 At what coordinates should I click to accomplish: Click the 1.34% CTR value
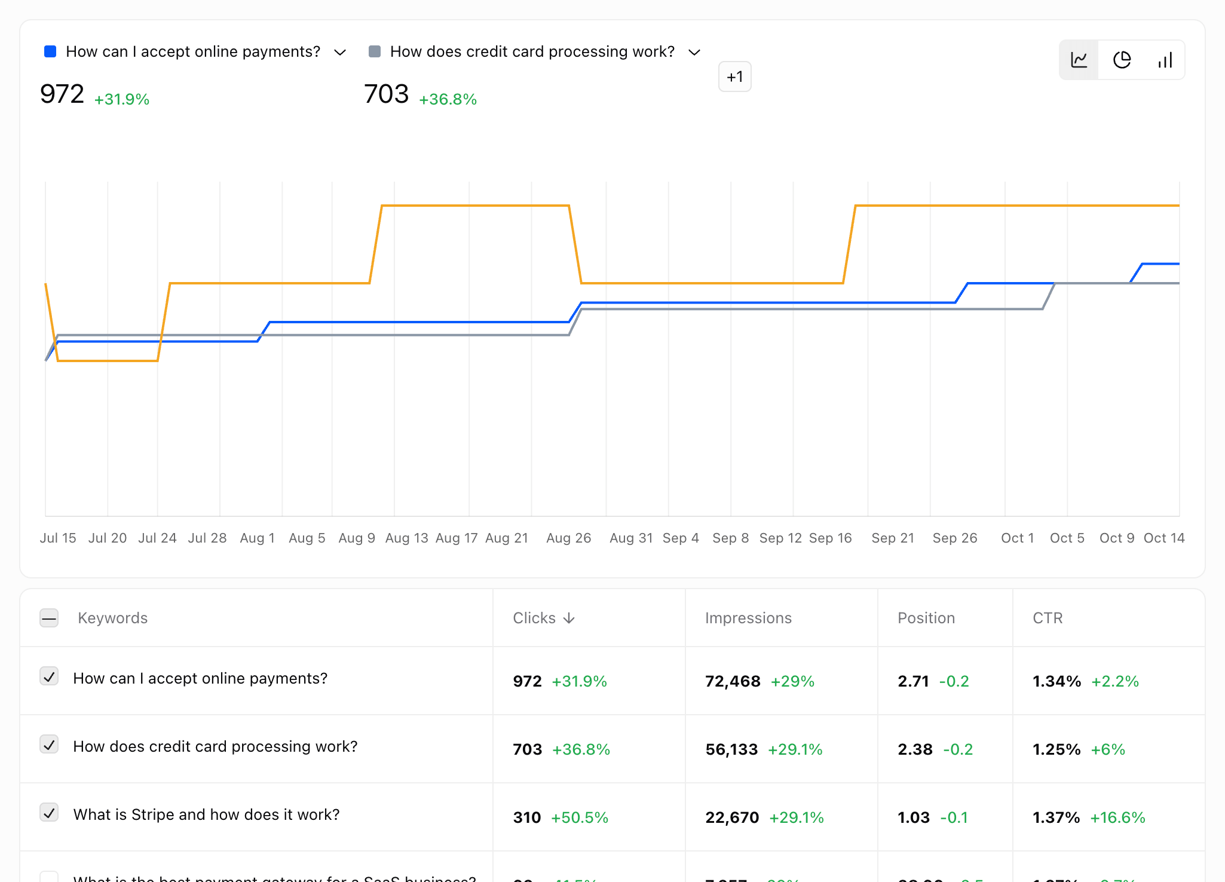click(1056, 681)
